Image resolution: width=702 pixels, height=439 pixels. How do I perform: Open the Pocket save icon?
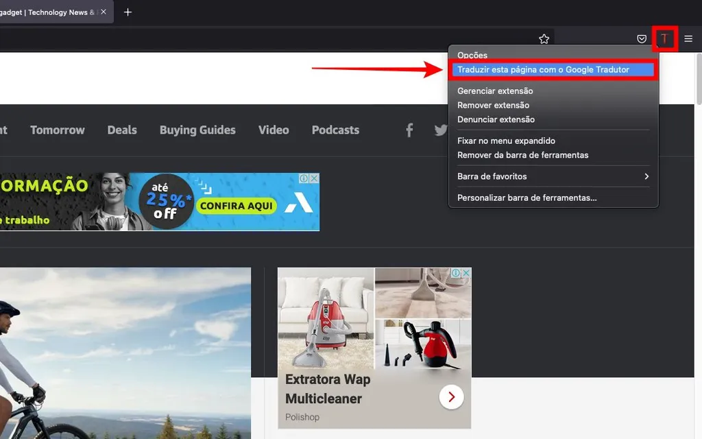(x=642, y=39)
